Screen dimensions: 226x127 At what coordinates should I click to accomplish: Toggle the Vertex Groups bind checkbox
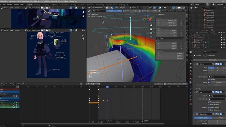pyautogui.click(x=209, y=108)
